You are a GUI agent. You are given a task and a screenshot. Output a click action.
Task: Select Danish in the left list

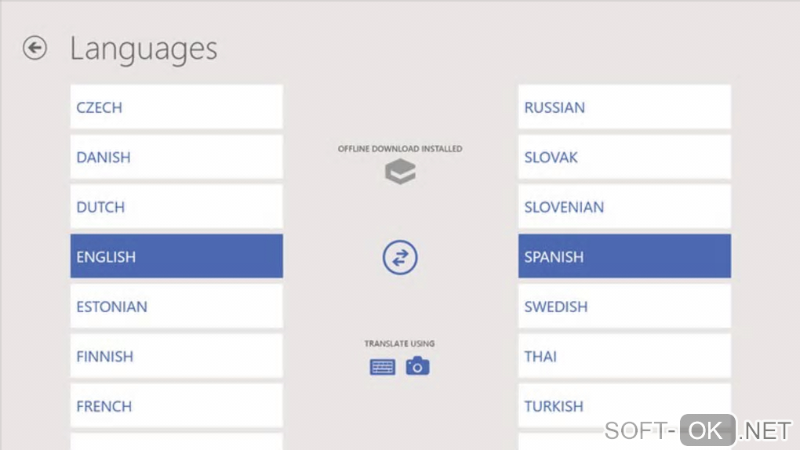176,157
